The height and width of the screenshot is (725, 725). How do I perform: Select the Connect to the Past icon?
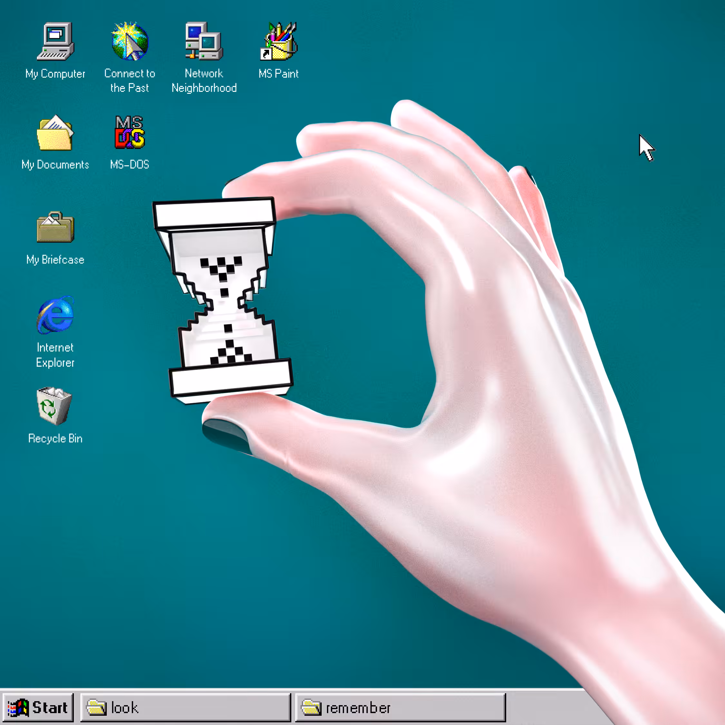[130, 41]
